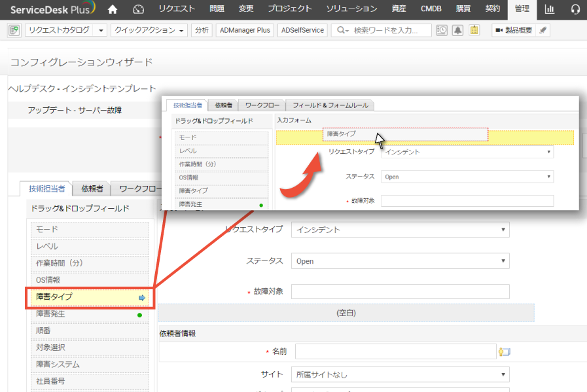The image size is (587, 392).
Task: Click the (空白) placeholder row
Action: pyautogui.click(x=346, y=313)
